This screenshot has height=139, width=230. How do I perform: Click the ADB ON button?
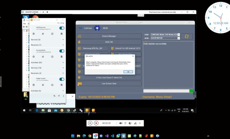109,42
